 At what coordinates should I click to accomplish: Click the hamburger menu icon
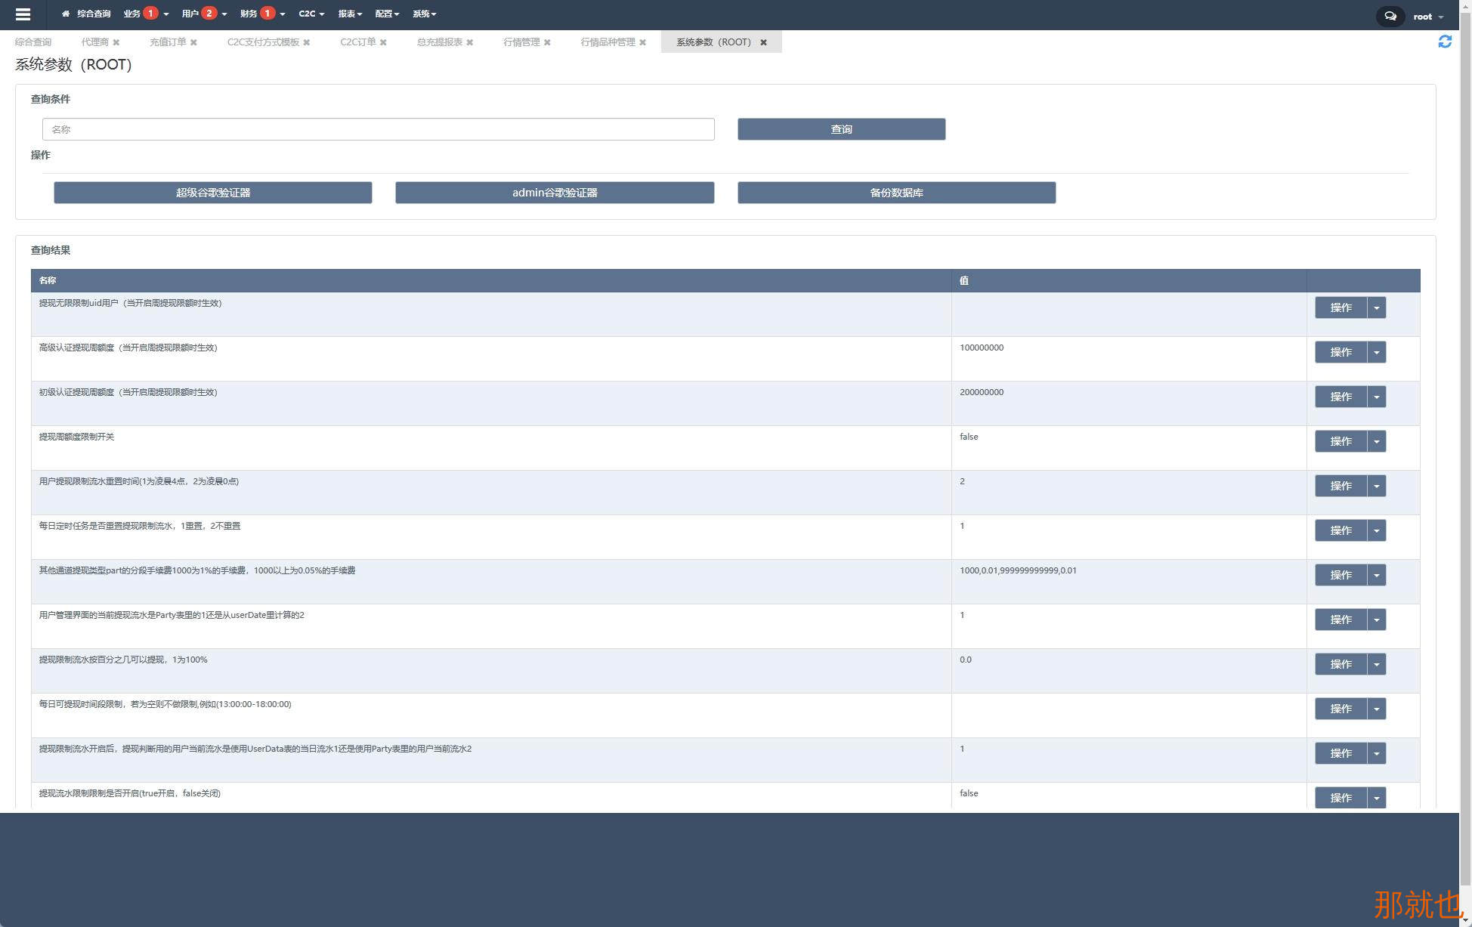23,14
